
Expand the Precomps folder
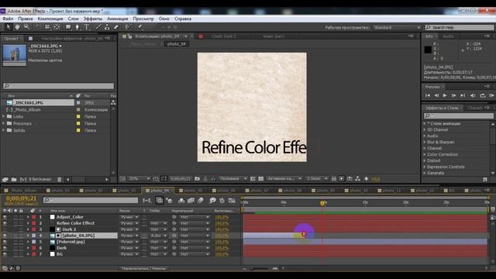tap(3, 123)
